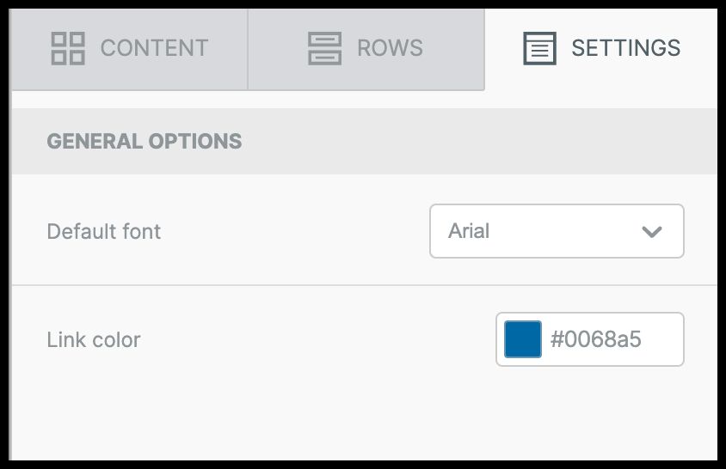Viewport: 726px width, 469px height.
Task: Click the #0068a5 hex color field
Action: click(596, 339)
